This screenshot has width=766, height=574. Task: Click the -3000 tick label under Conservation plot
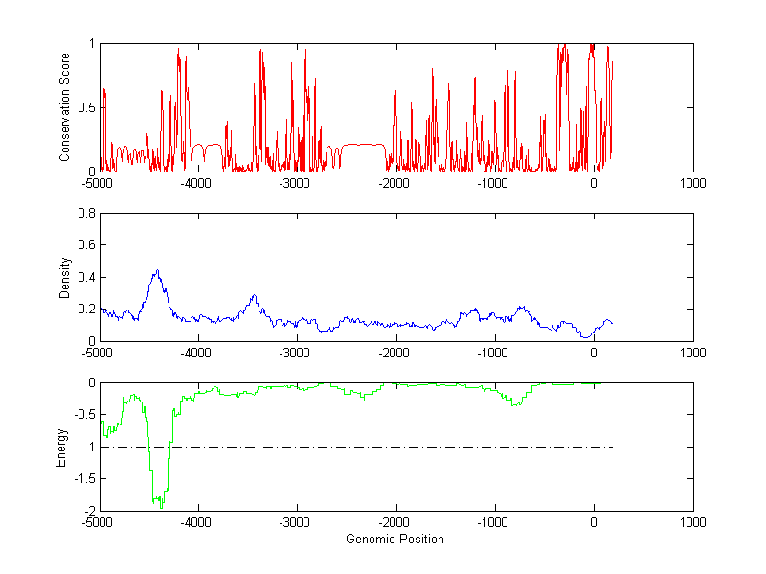pos(296,183)
